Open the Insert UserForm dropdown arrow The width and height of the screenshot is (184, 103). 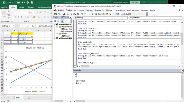(61, 14)
